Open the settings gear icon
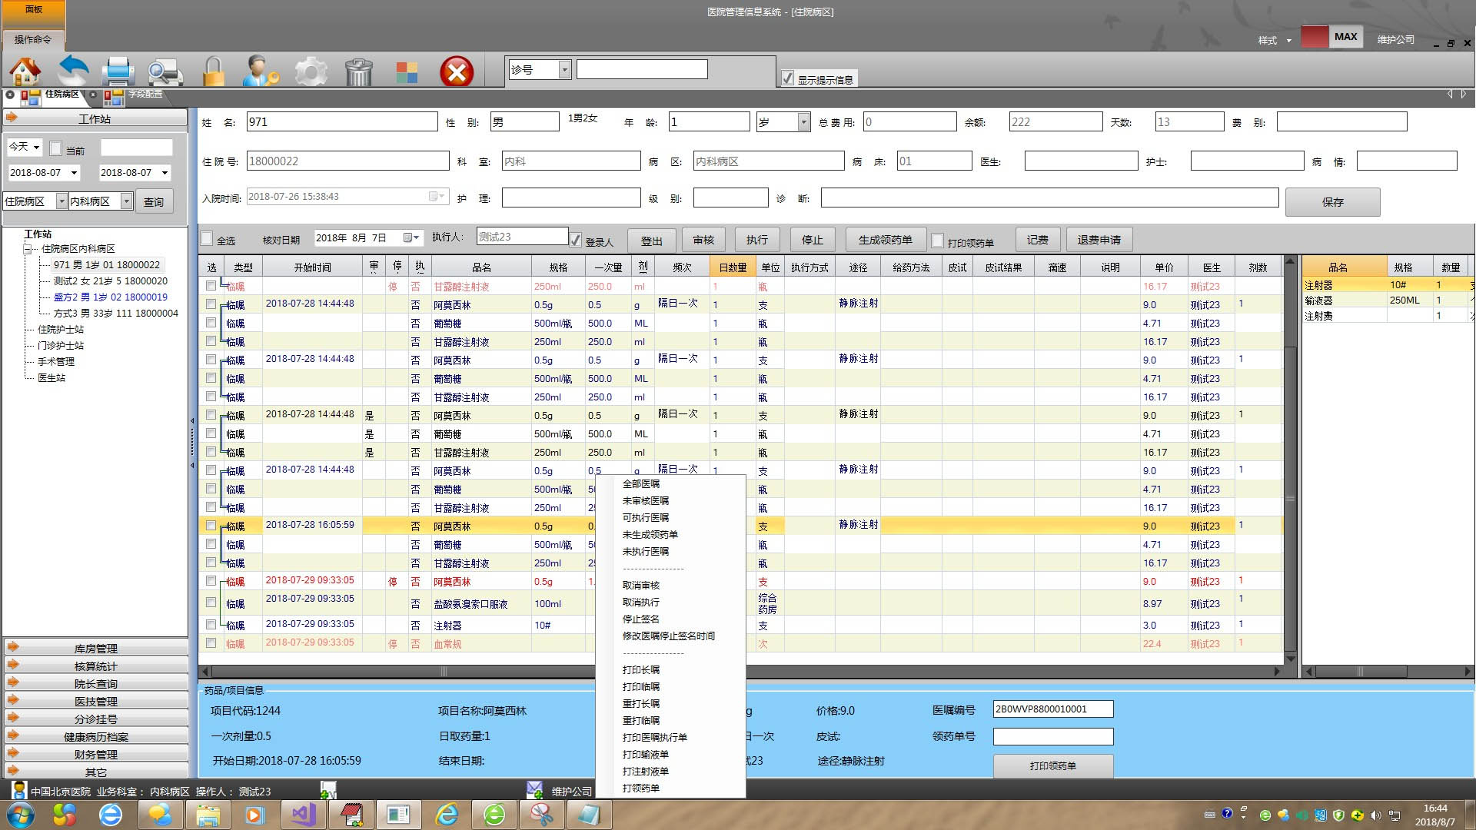The image size is (1476, 830). click(311, 71)
